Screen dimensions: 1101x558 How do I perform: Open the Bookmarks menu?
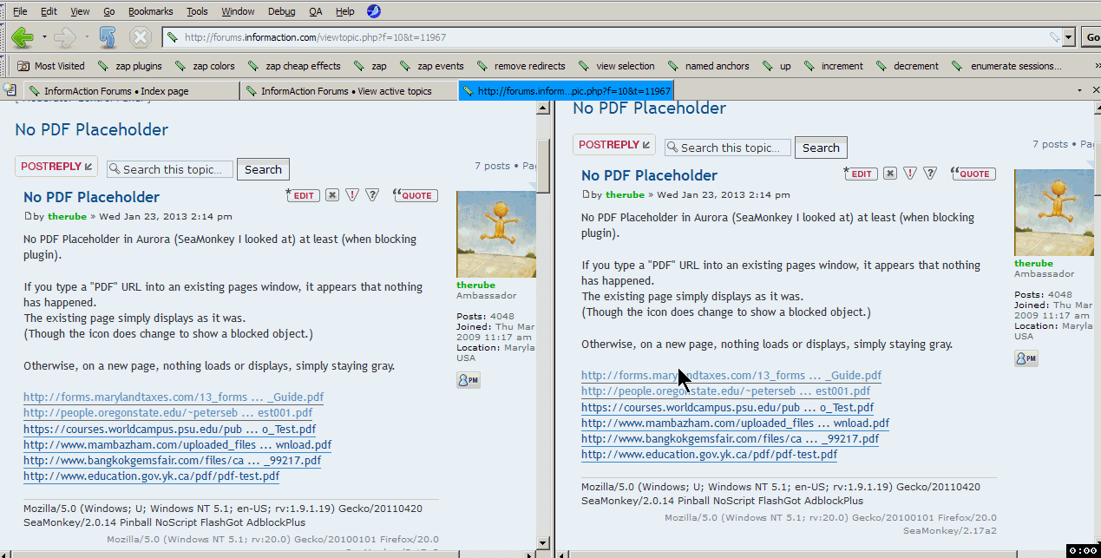[150, 11]
